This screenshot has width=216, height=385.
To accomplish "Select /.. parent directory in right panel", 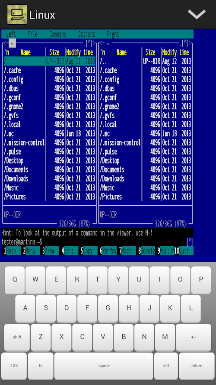I will point(103,61).
